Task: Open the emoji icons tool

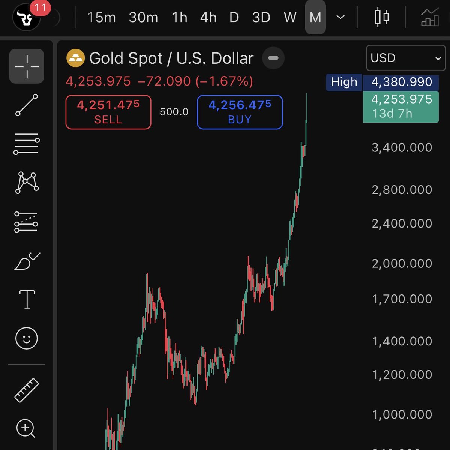Action: (27, 338)
